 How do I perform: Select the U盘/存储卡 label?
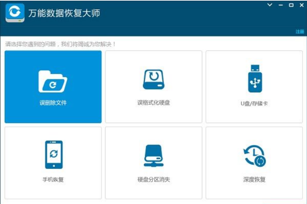(254, 103)
